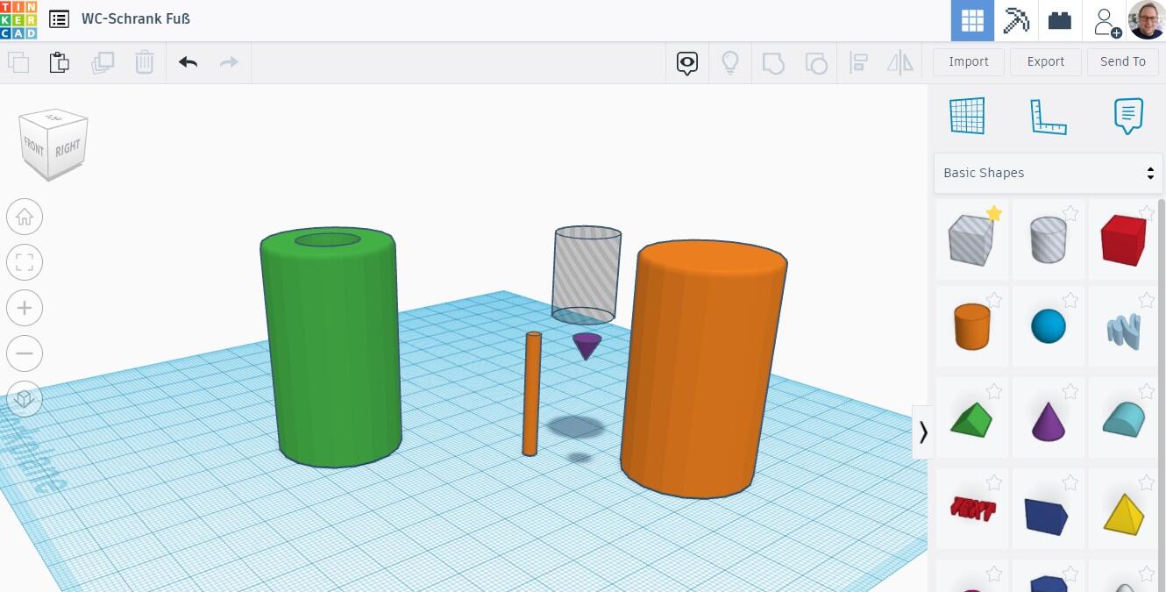This screenshot has height=592, width=1166.
Task: Collapse the shapes panel chevron
Action: pyautogui.click(x=922, y=432)
